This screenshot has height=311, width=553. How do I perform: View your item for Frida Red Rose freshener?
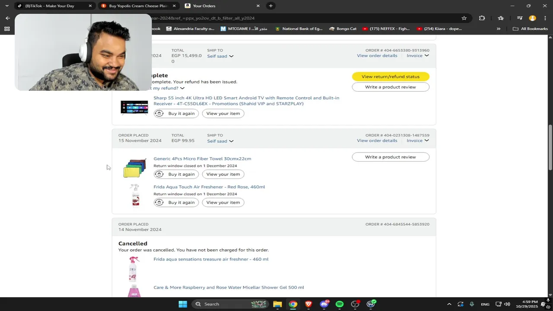pyautogui.click(x=223, y=203)
